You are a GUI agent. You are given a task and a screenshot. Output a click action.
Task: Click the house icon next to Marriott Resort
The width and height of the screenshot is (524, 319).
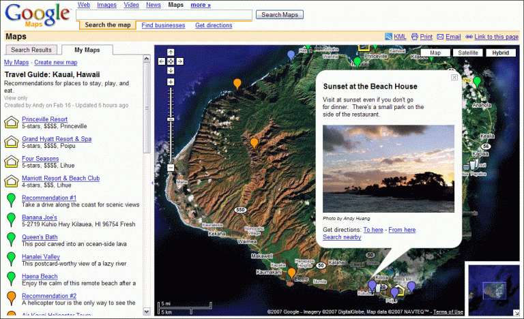tap(12, 181)
